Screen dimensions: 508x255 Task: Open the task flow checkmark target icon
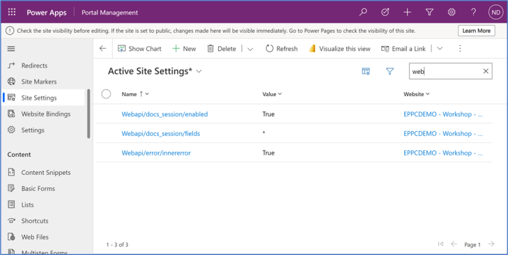point(385,13)
